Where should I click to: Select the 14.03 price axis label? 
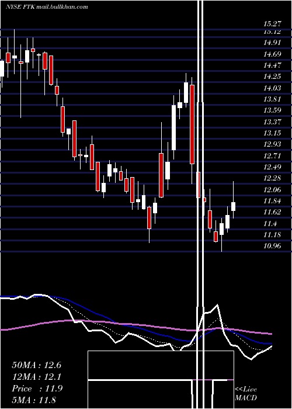tap(272, 88)
